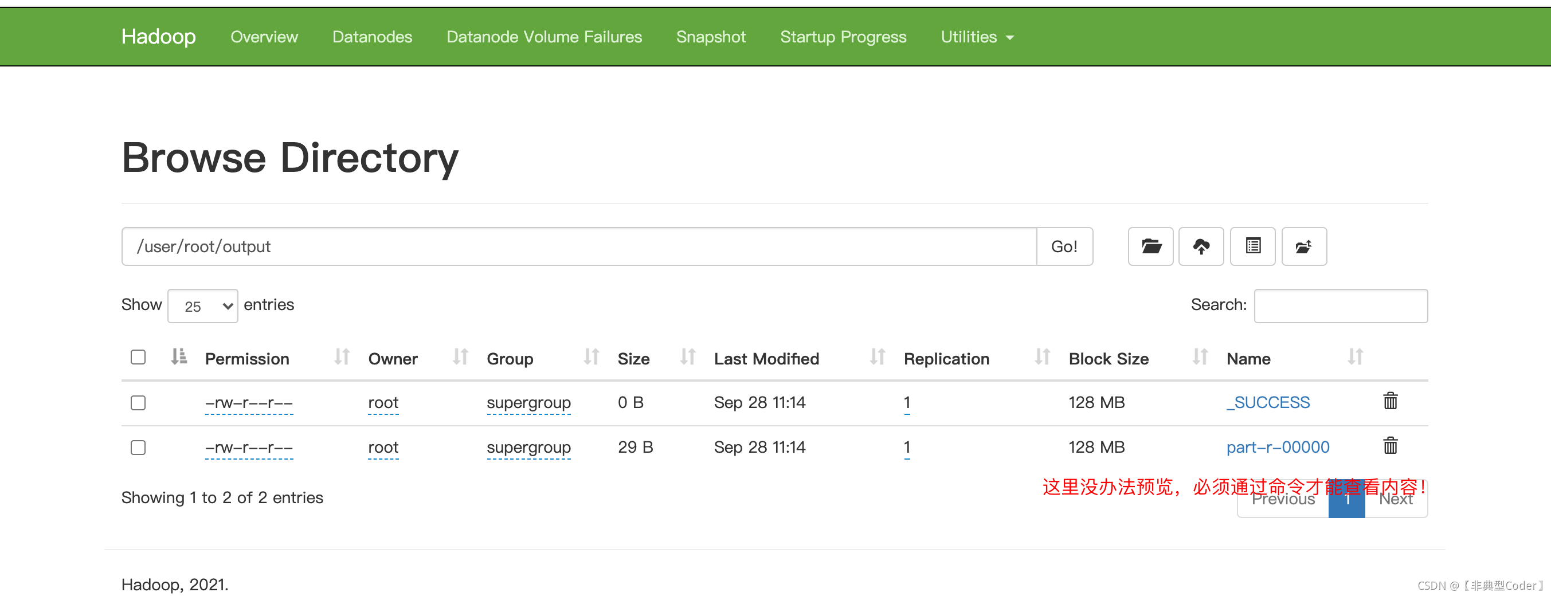1551x596 pixels.
Task: Sort table by Size column arrows
Action: (688, 357)
